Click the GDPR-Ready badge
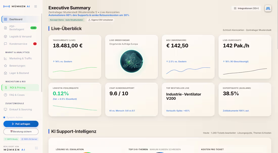 click(x=11, y=139)
